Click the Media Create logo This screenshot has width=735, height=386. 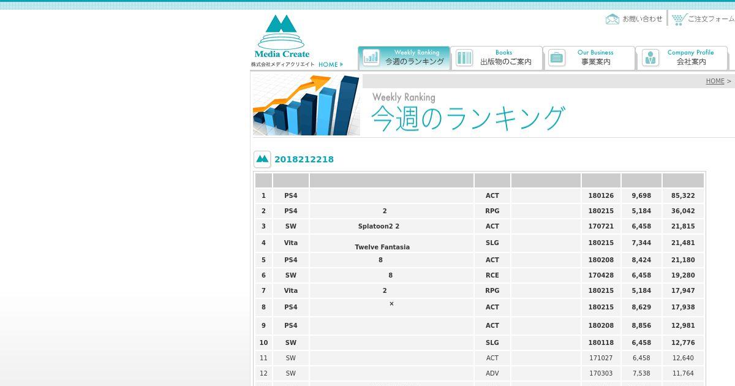pos(282,37)
